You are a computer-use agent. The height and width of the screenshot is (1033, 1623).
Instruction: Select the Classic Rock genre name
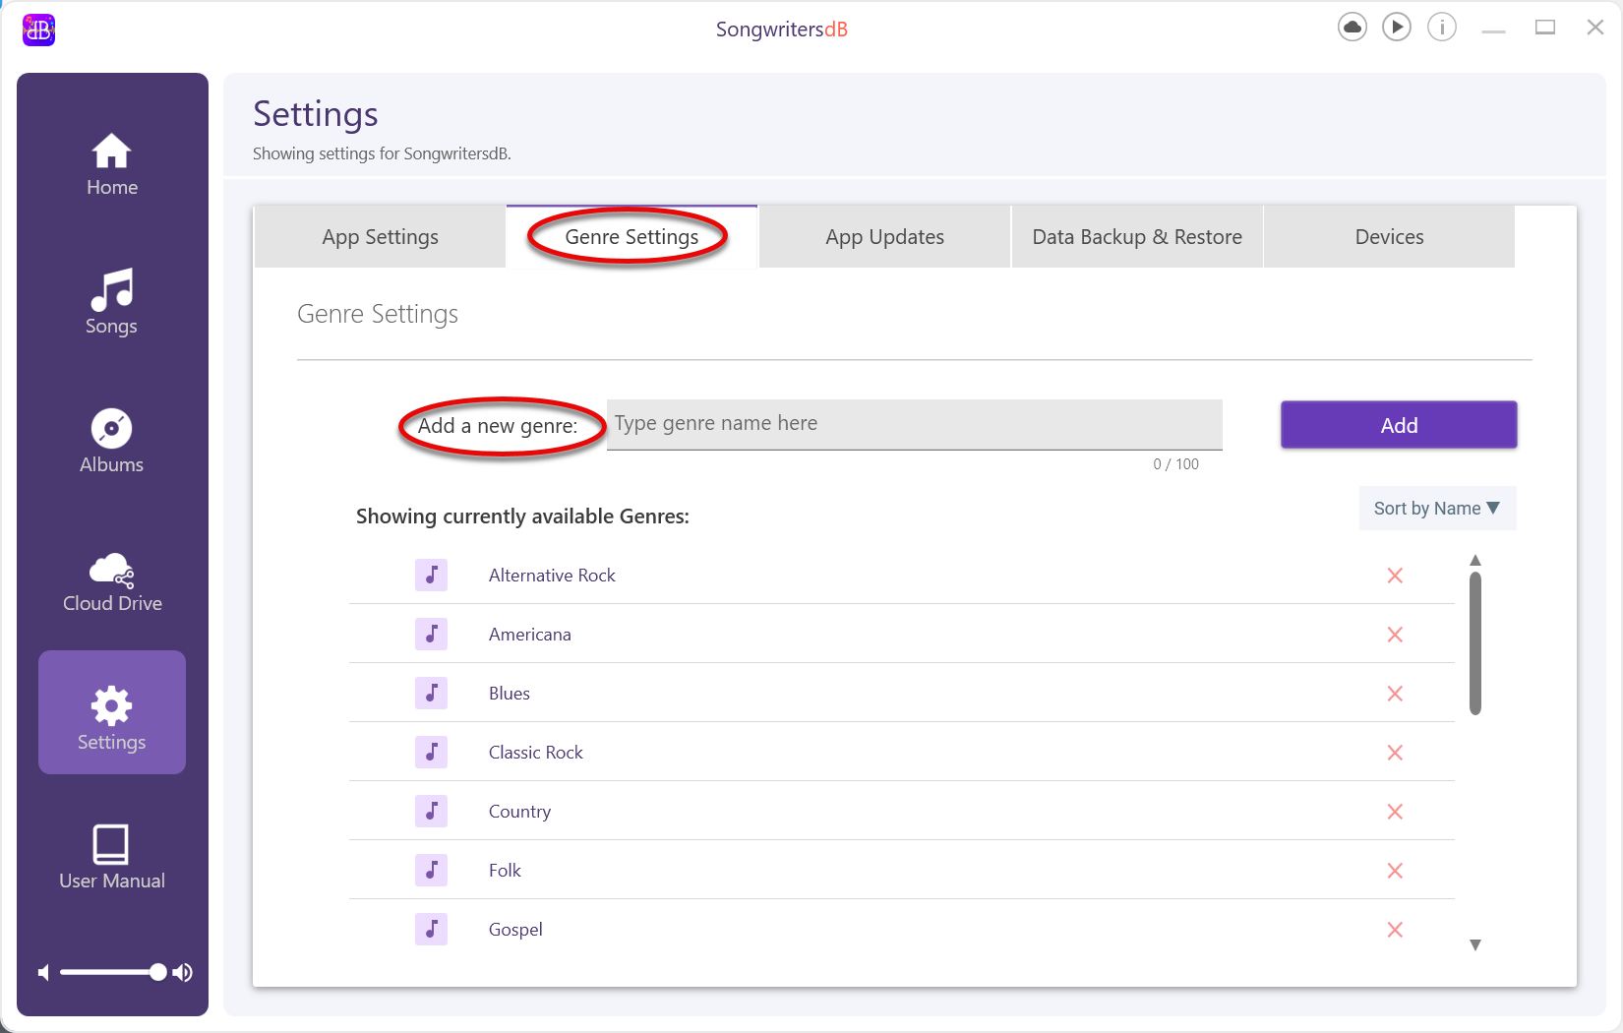535,753
